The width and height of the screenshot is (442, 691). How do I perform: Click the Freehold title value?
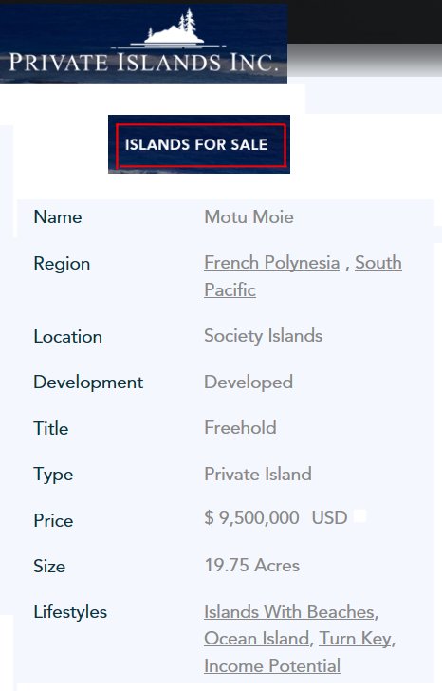pos(240,427)
